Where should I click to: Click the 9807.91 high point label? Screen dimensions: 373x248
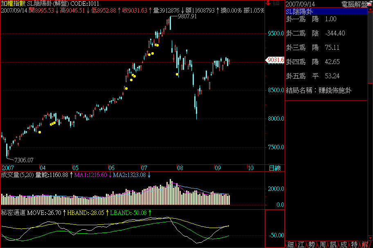point(187,17)
